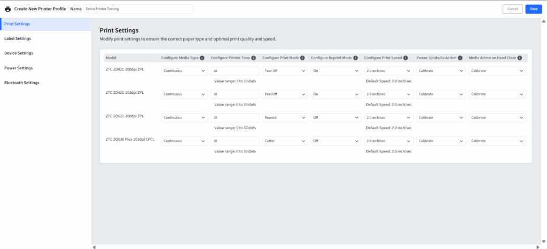Click info icon beside Configure Printer Tone
The height and width of the screenshot is (249, 547).
tap(253, 58)
